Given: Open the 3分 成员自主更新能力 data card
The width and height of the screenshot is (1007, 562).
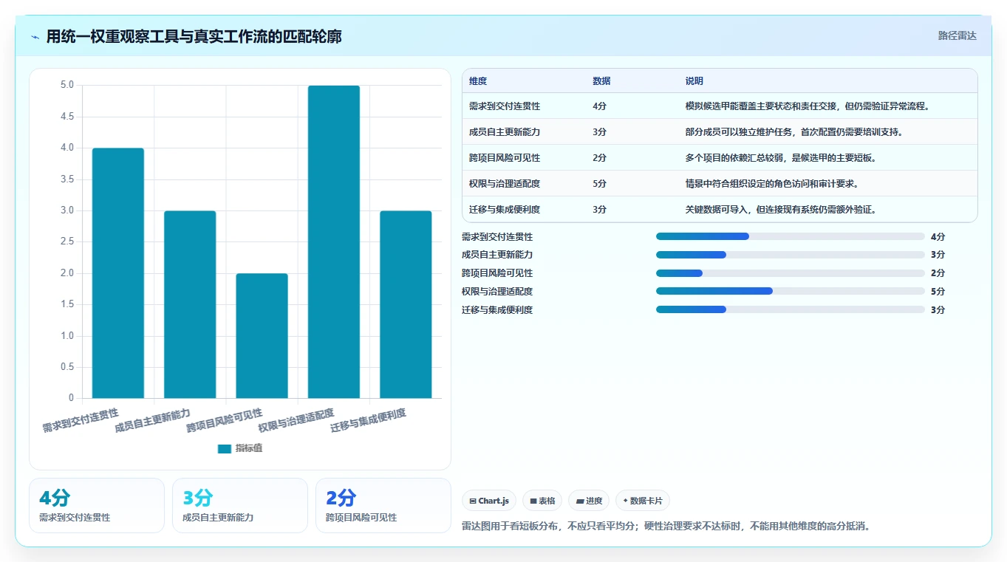Looking at the screenshot, I should pos(240,505).
